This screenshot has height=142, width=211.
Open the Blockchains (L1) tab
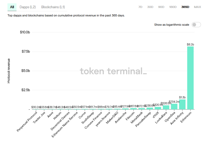pos(53,7)
